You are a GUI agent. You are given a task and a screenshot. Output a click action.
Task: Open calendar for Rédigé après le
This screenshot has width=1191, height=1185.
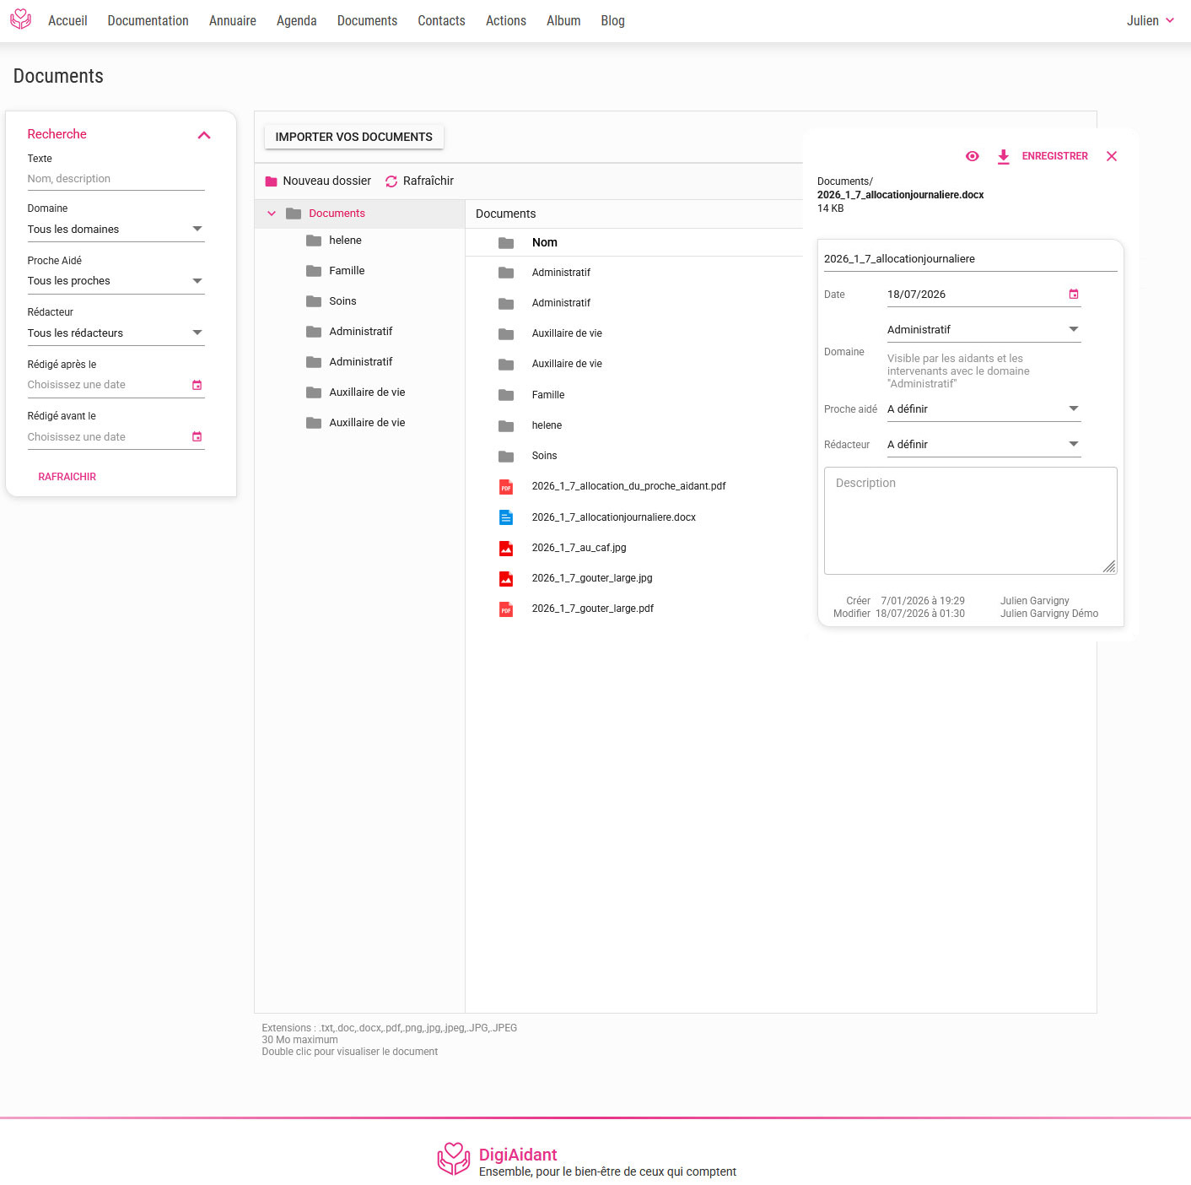(197, 385)
